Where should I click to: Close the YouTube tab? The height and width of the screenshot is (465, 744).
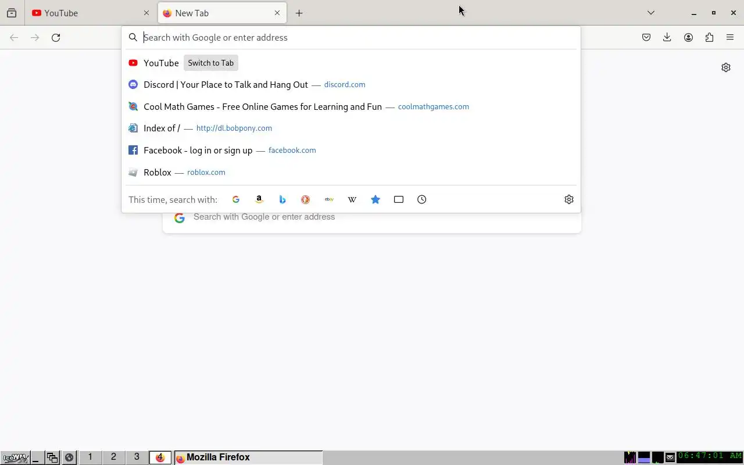[x=146, y=13]
